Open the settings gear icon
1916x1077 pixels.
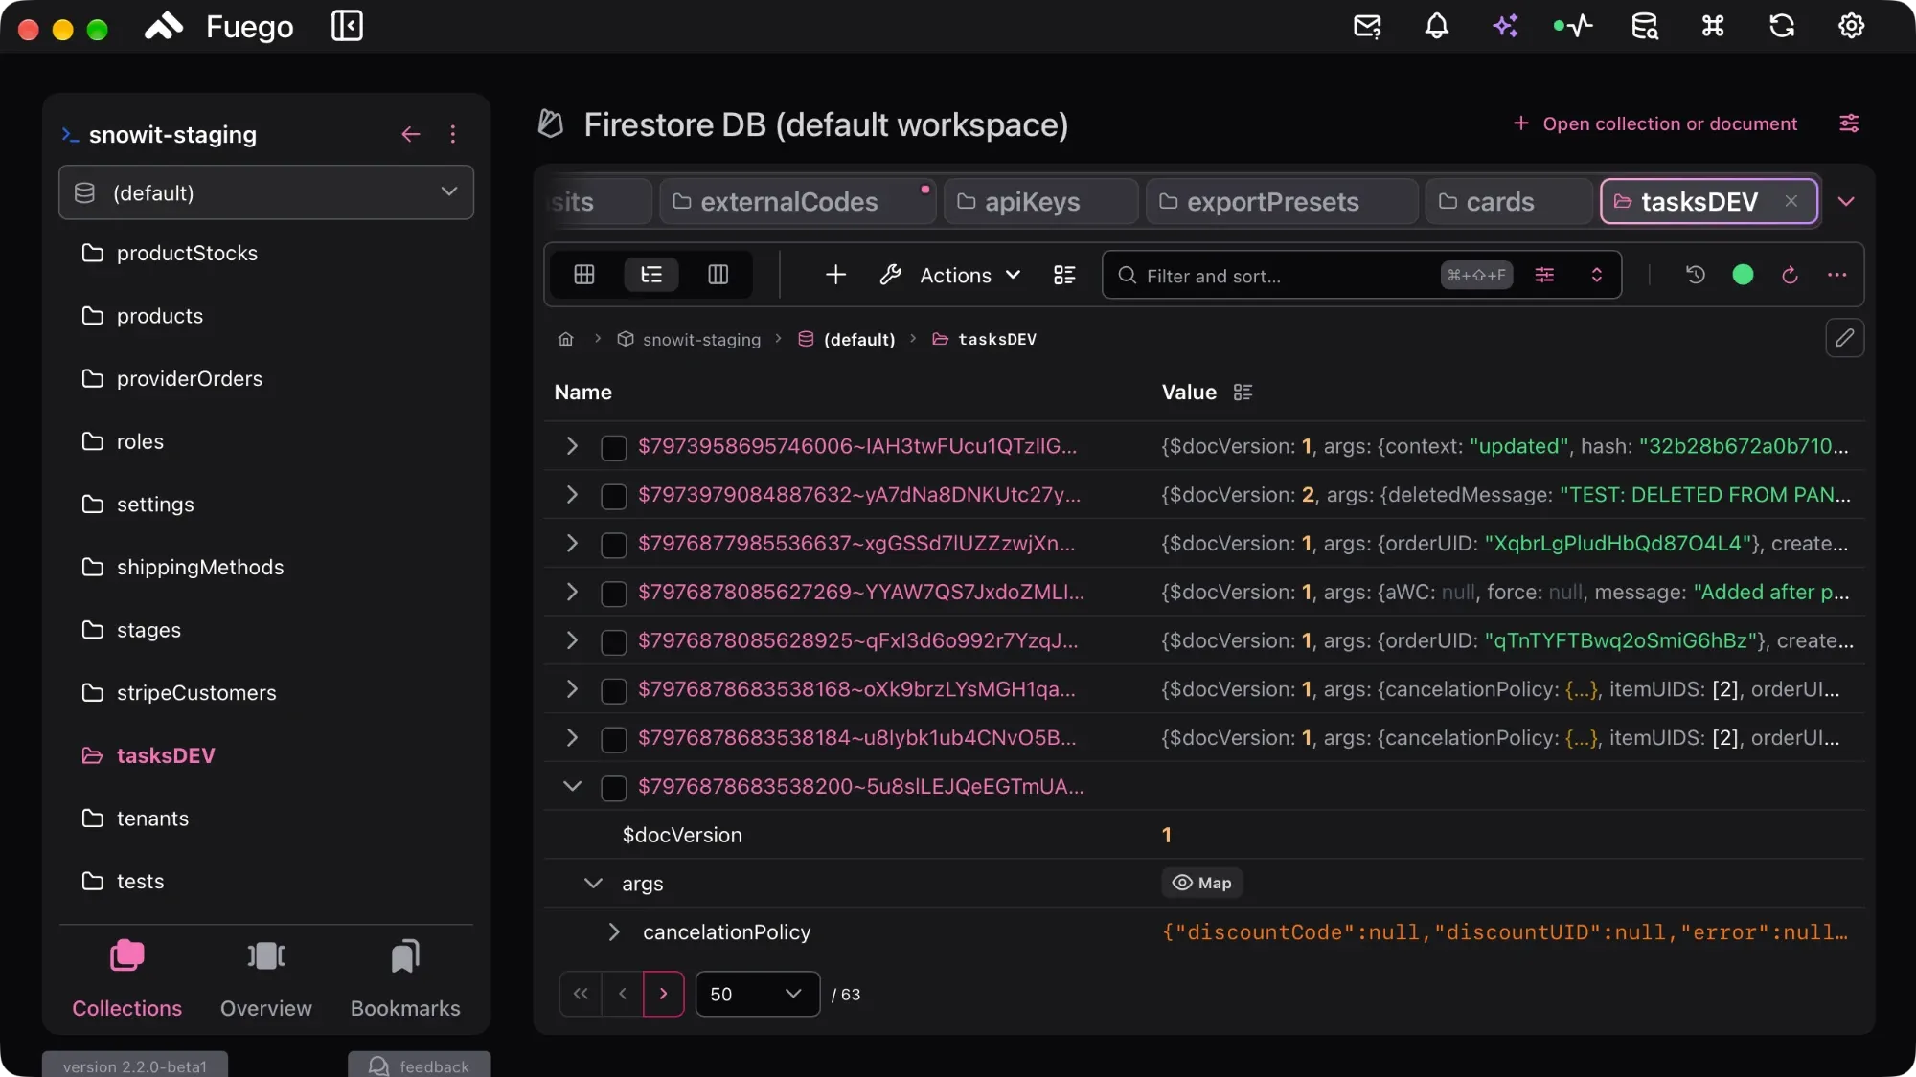tap(1851, 26)
